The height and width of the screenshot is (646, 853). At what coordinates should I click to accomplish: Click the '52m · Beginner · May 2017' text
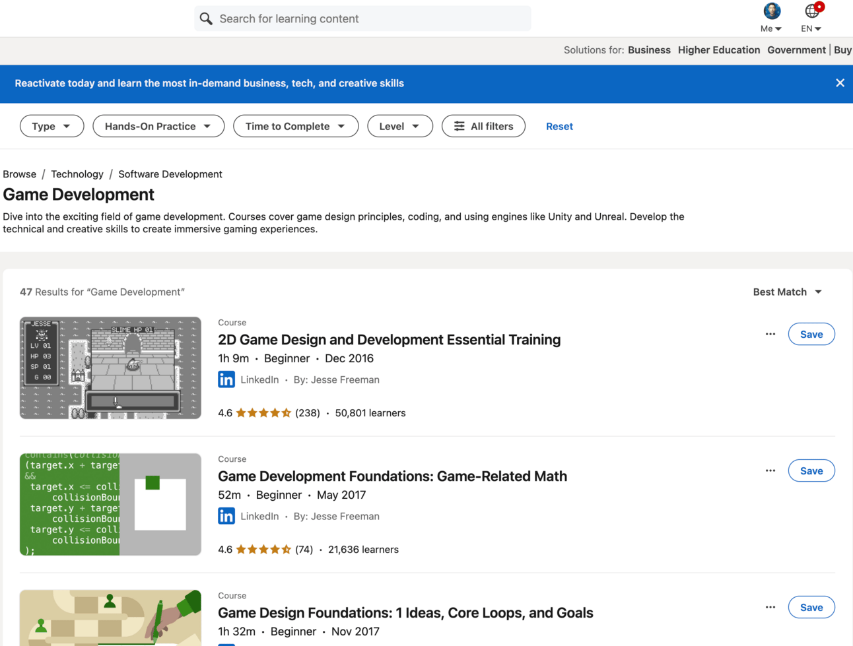[x=292, y=495]
